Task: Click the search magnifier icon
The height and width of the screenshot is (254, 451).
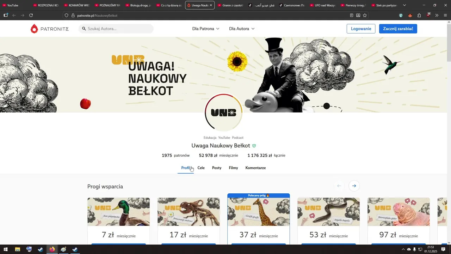Action: pyautogui.click(x=84, y=29)
